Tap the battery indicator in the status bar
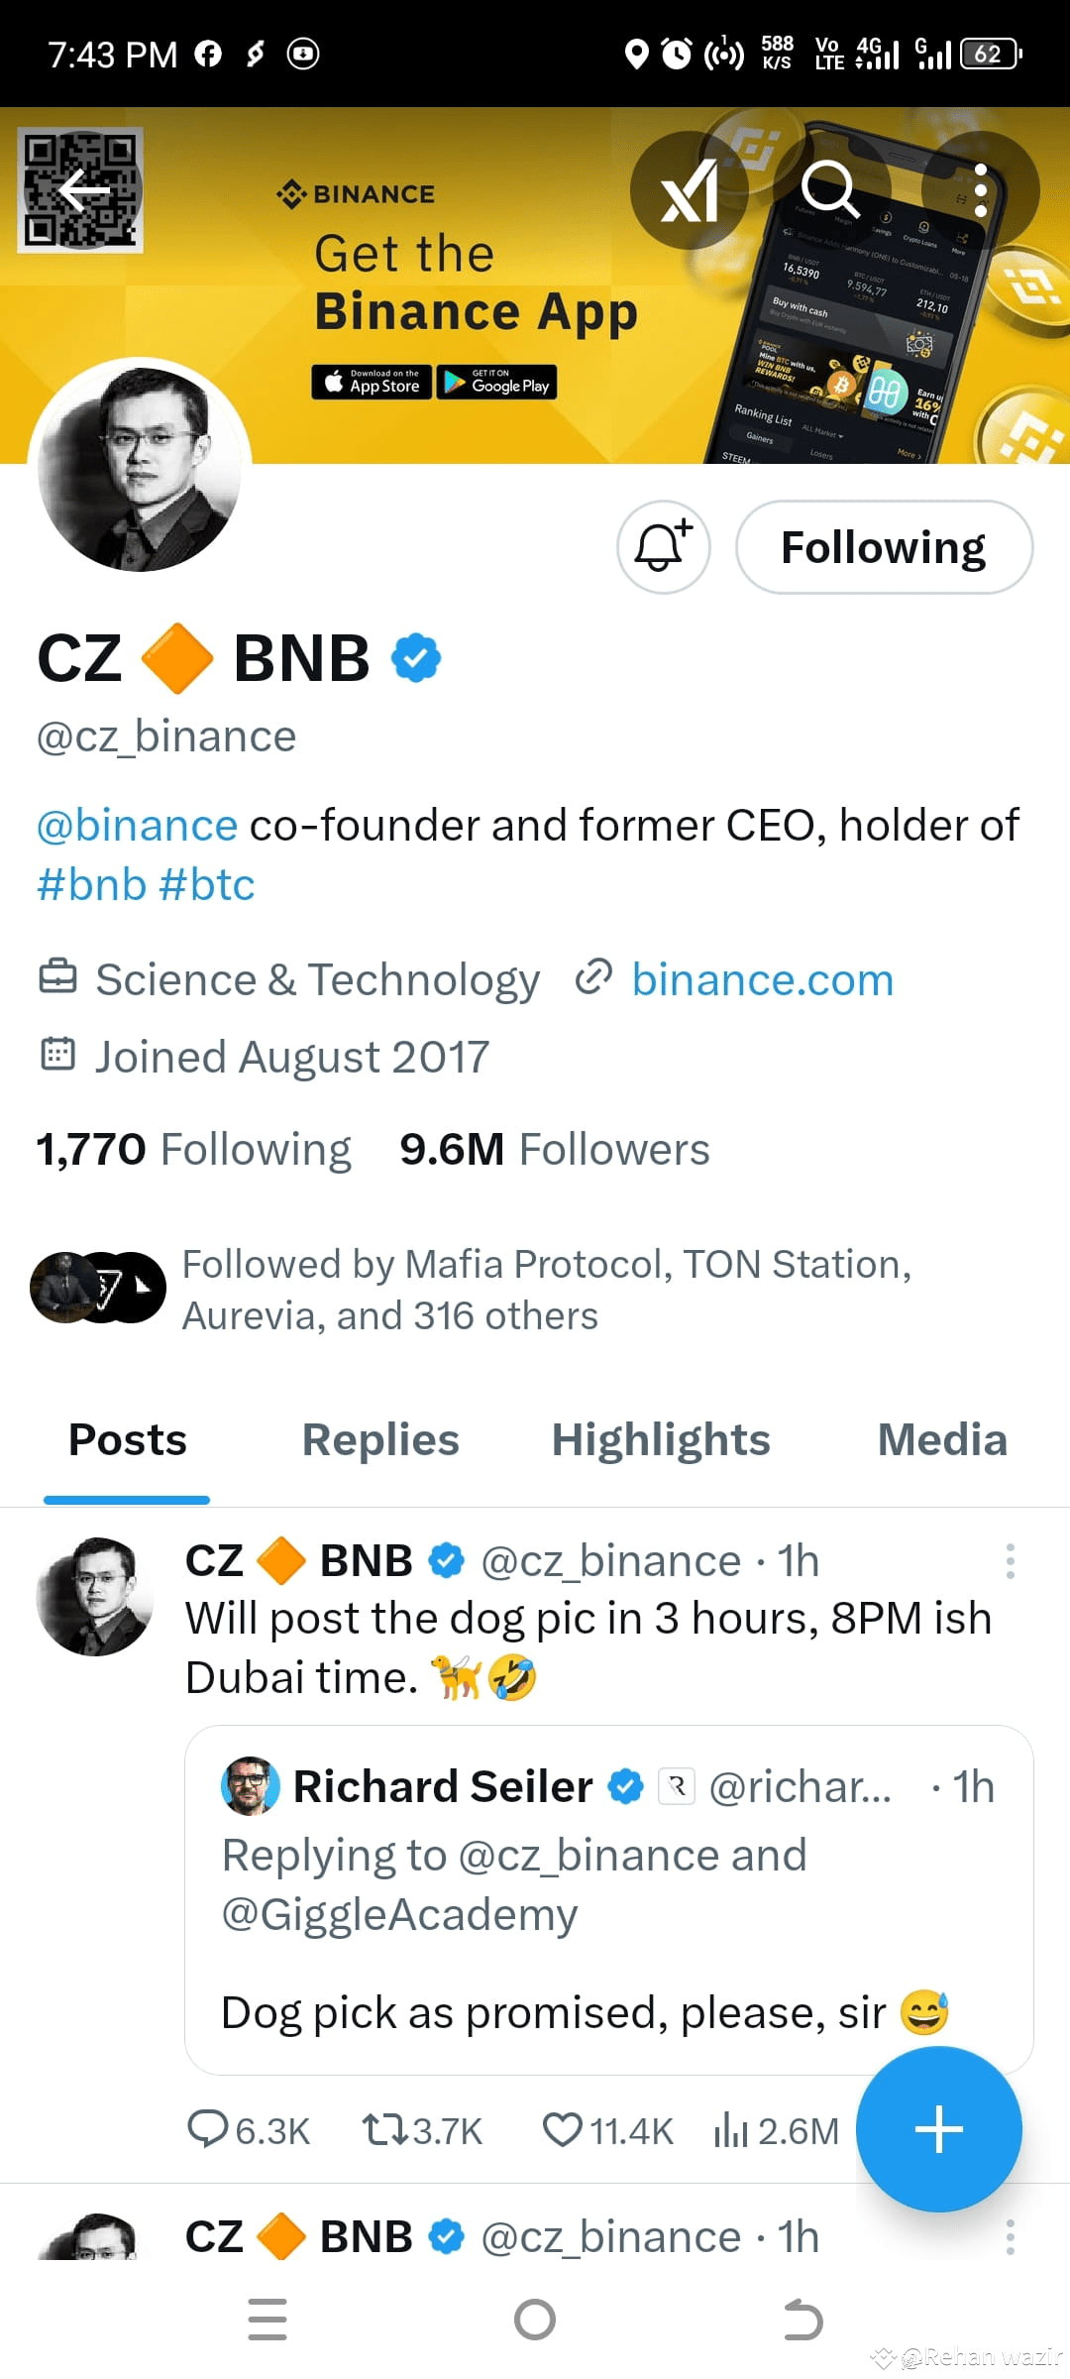 pos(987,55)
